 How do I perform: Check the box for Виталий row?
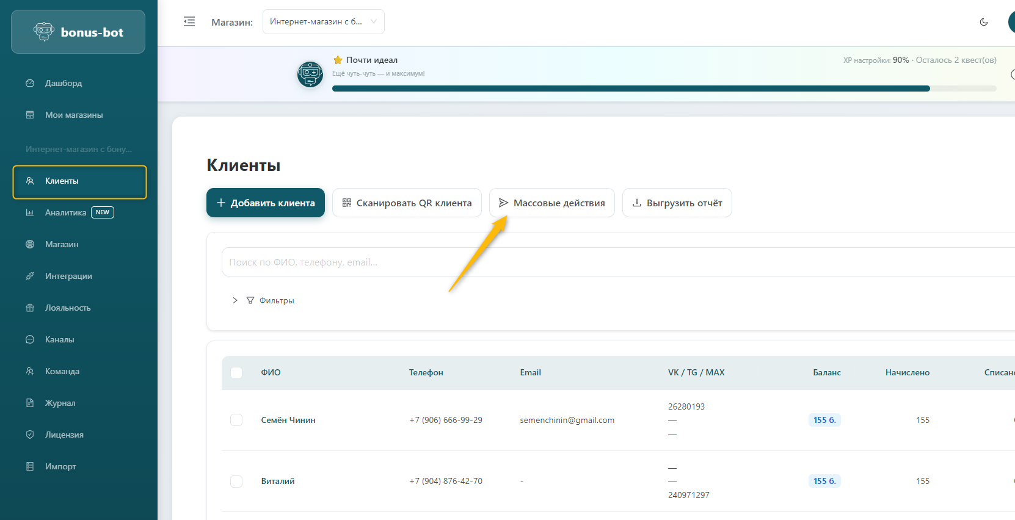236,481
